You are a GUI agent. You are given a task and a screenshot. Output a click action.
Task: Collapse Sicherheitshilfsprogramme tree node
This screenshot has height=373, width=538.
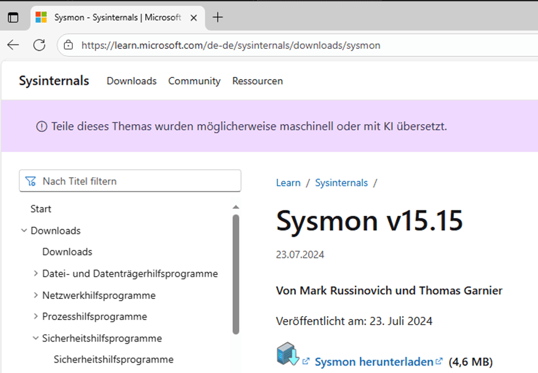(36, 338)
